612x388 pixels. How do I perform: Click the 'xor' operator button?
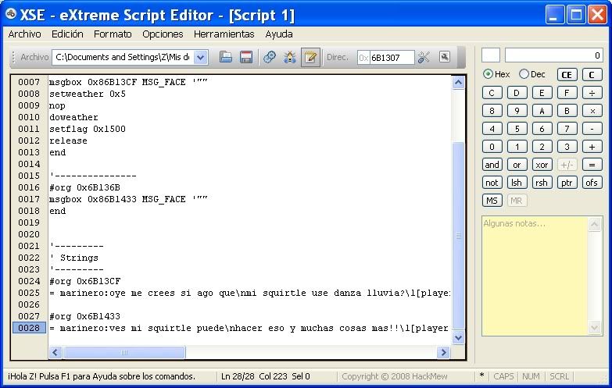(x=542, y=165)
